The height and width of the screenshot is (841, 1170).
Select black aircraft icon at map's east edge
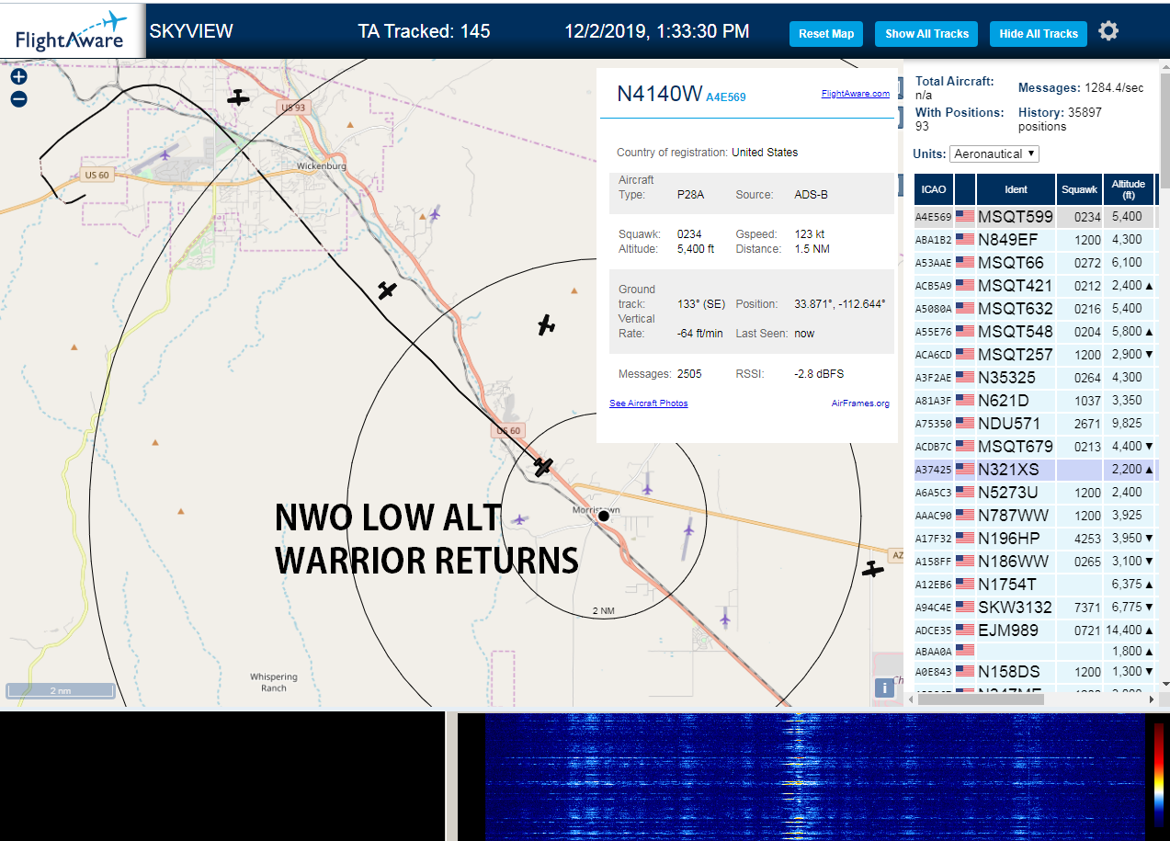(872, 570)
